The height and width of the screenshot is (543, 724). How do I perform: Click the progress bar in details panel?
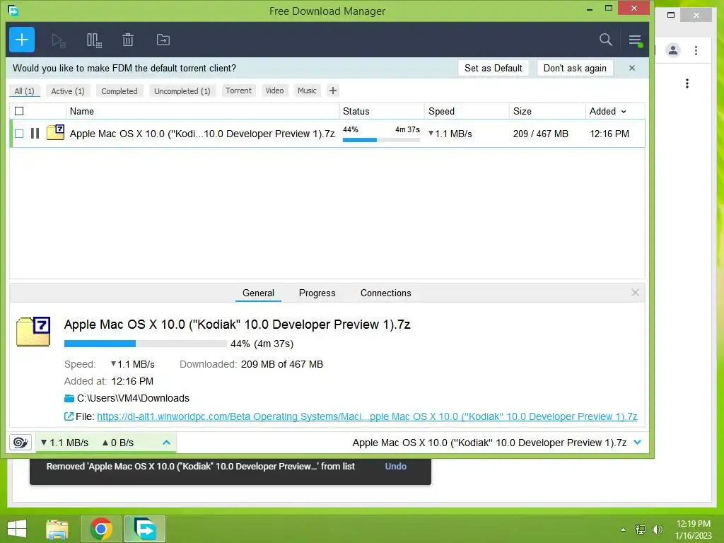pyautogui.click(x=146, y=344)
